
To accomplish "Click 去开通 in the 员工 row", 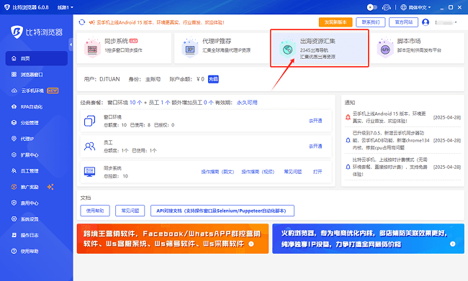I will point(315,147).
